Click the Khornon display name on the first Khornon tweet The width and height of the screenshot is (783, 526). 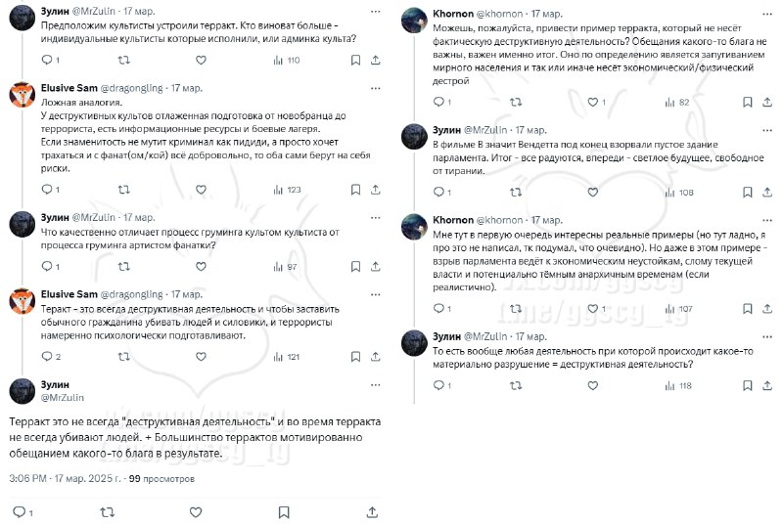tap(451, 15)
